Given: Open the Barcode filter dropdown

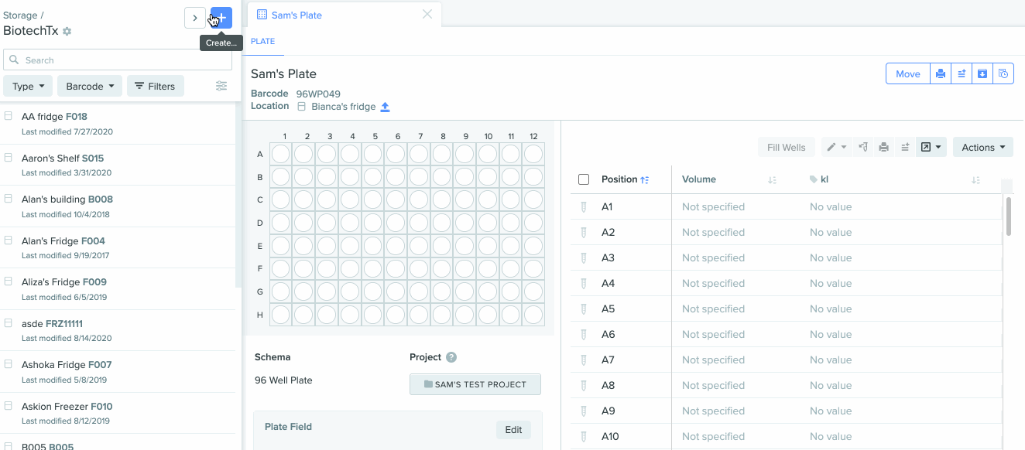Looking at the screenshot, I should (90, 86).
